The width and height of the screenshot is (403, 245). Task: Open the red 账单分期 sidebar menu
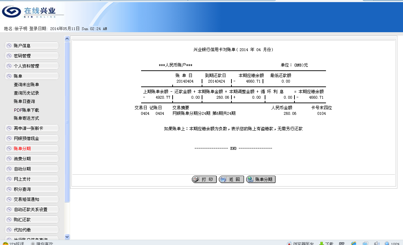click(32, 148)
